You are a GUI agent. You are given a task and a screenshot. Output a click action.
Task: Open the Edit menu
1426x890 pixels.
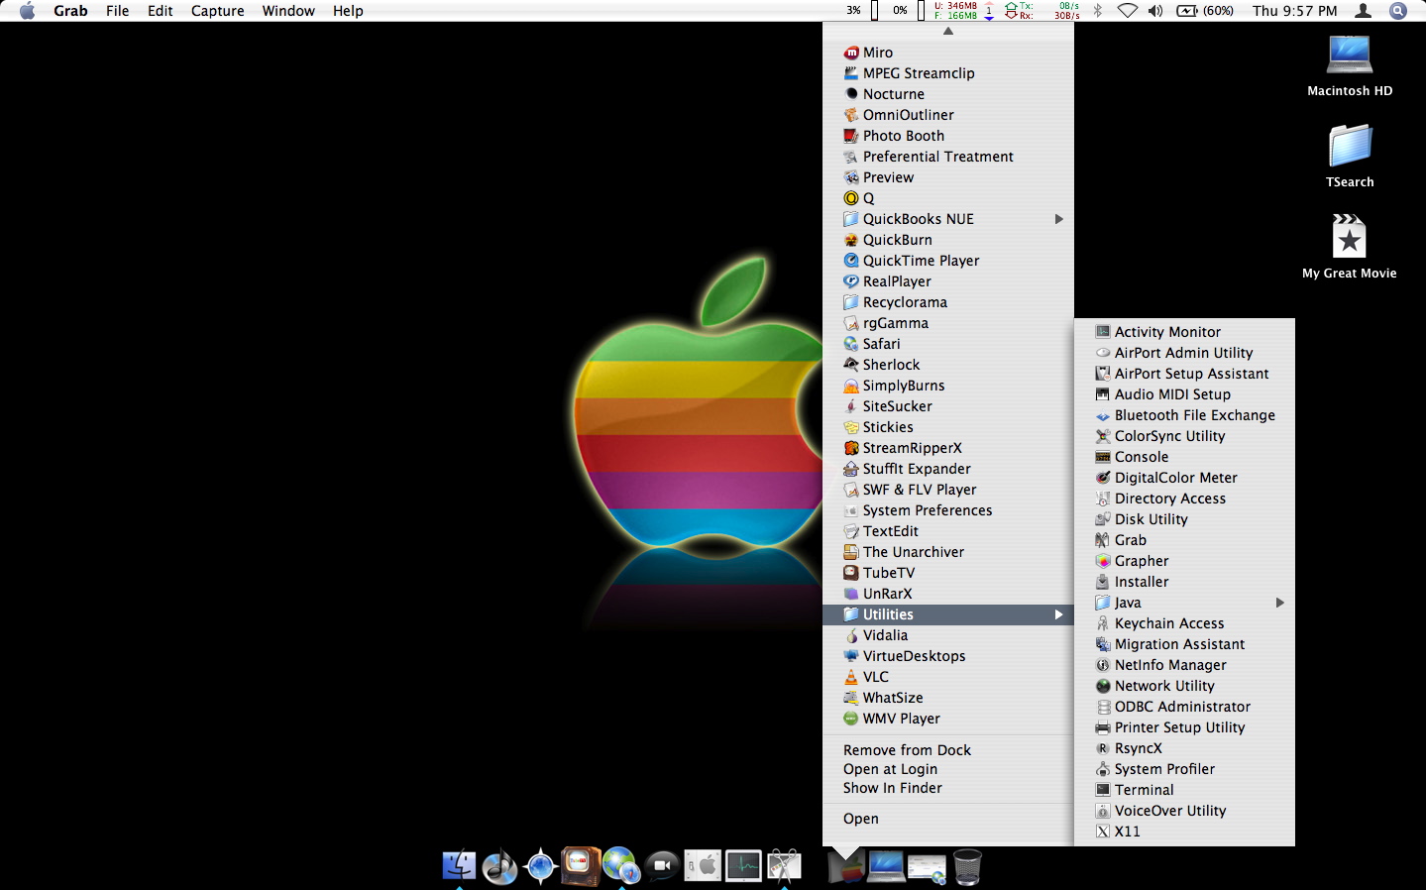click(161, 11)
